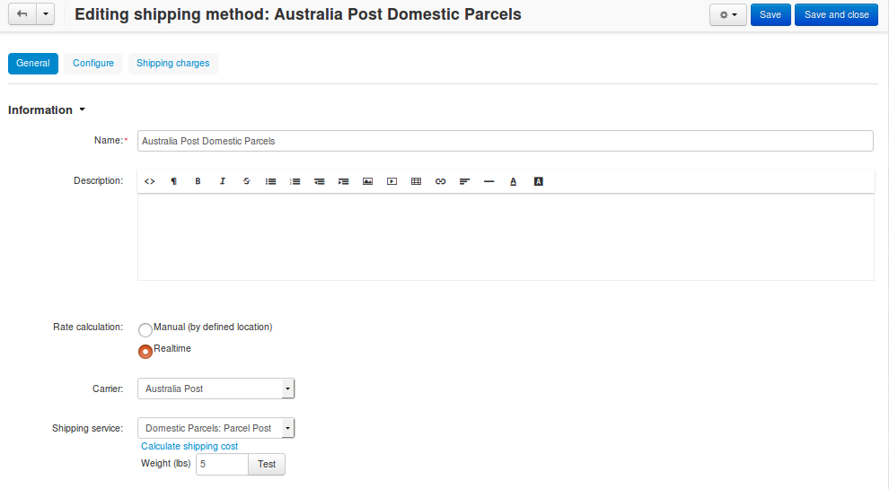Click inside the Description text area

506,237
